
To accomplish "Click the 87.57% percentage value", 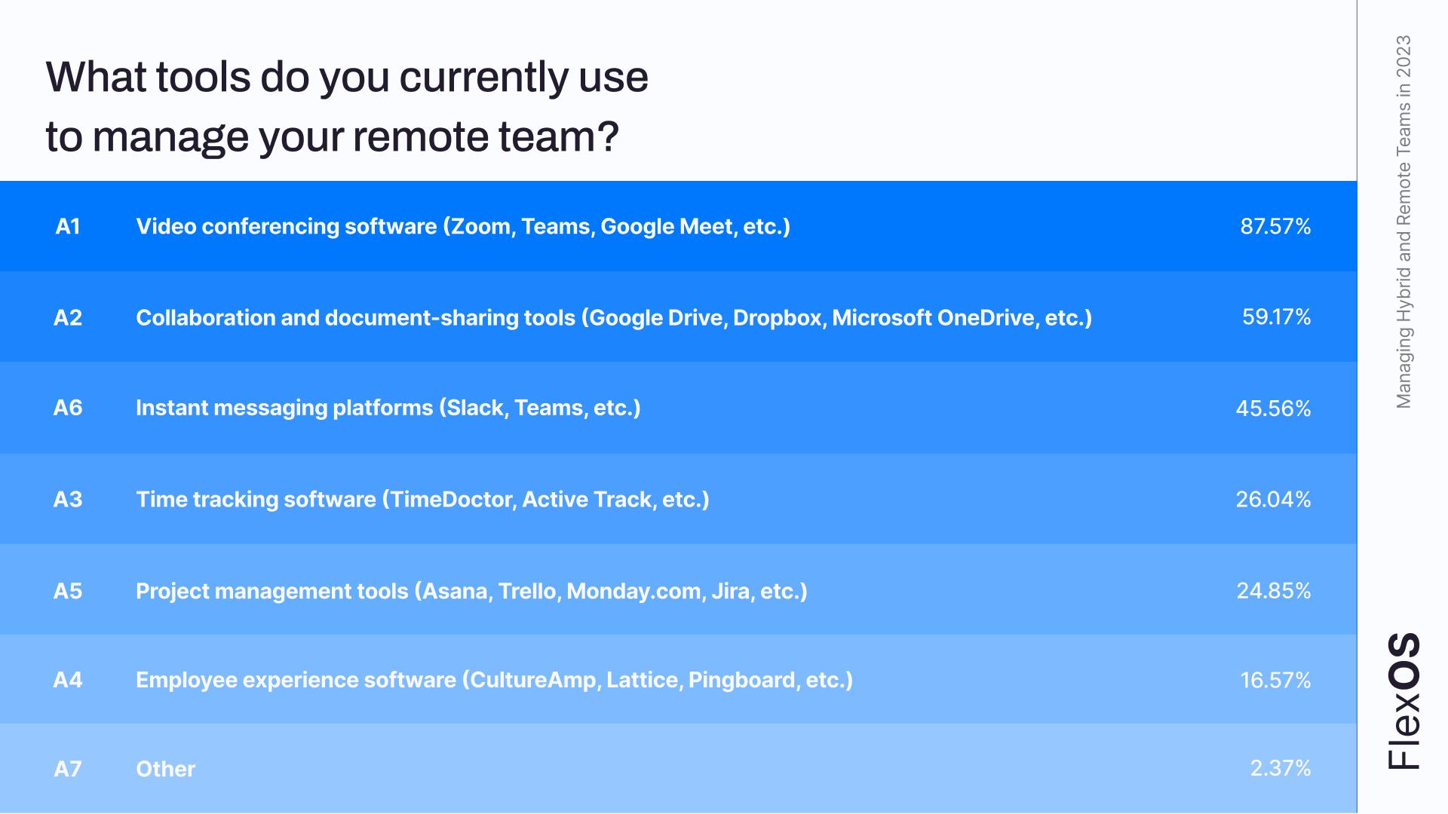I will pos(1275,226).
